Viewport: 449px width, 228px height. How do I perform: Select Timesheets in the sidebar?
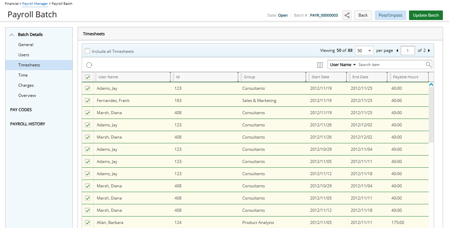pyautogui.click(x=39, y=65)
